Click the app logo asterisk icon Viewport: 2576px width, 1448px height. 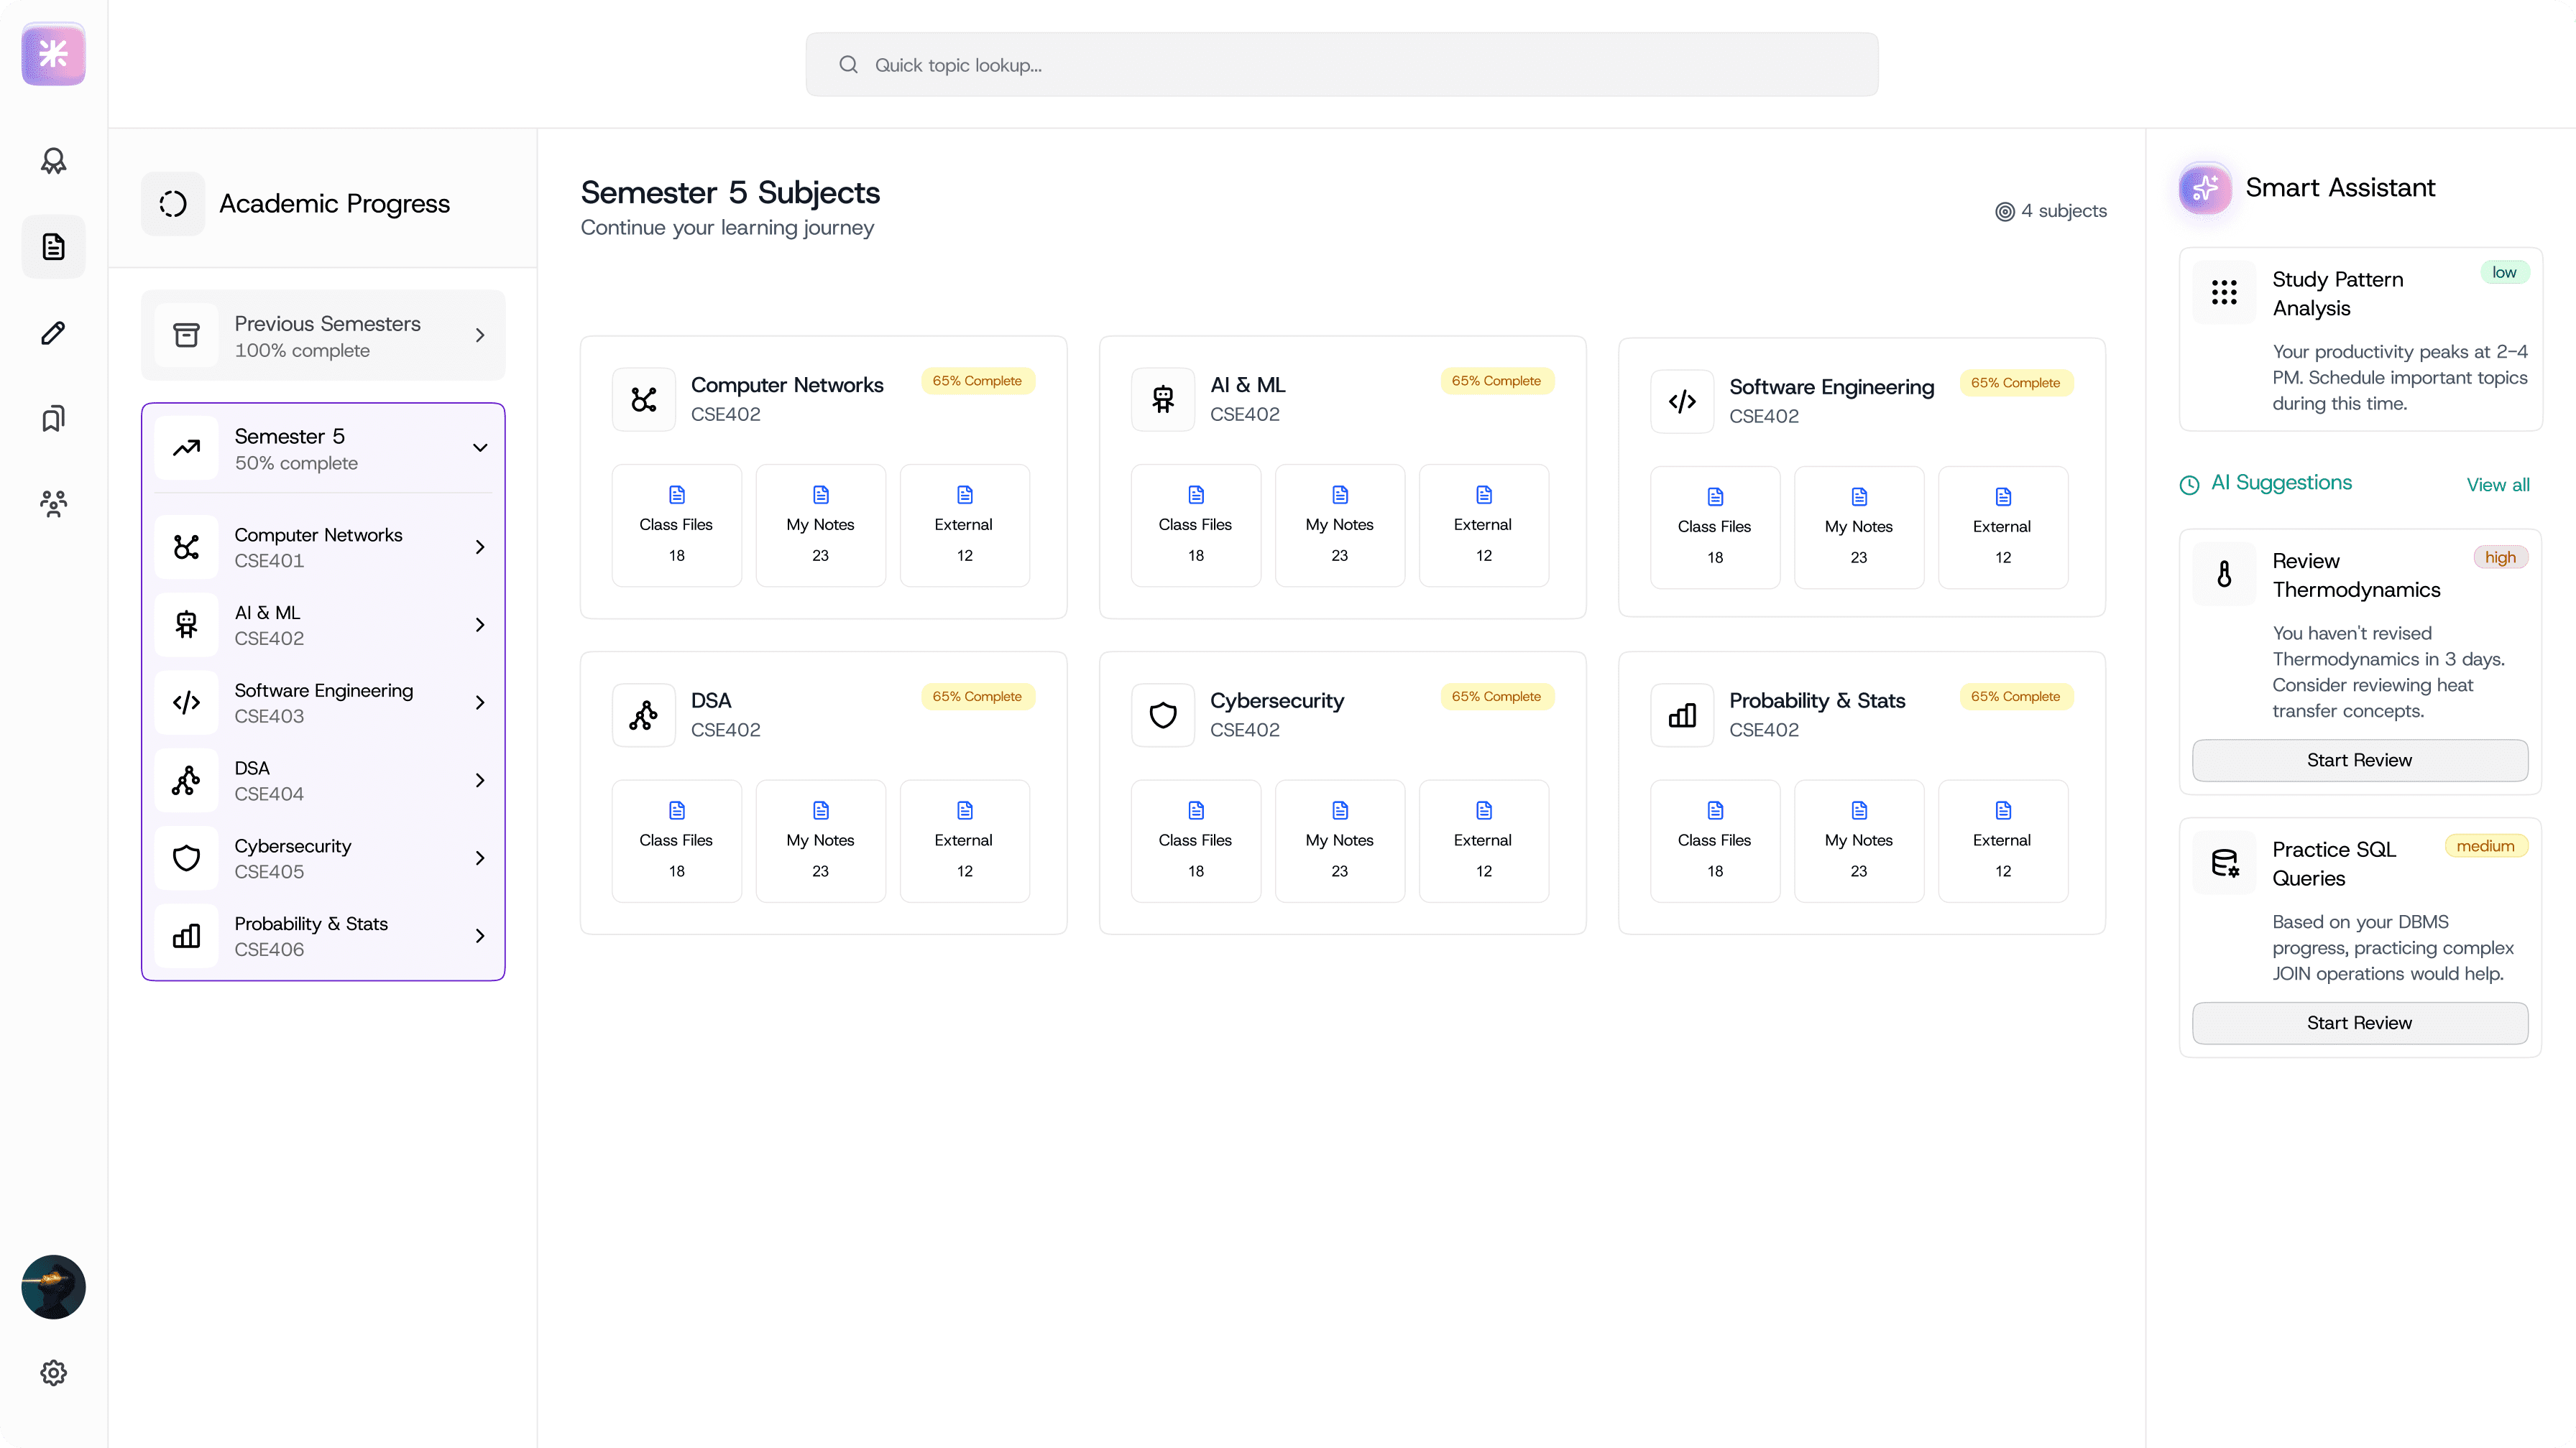click(x=53, y=54)
